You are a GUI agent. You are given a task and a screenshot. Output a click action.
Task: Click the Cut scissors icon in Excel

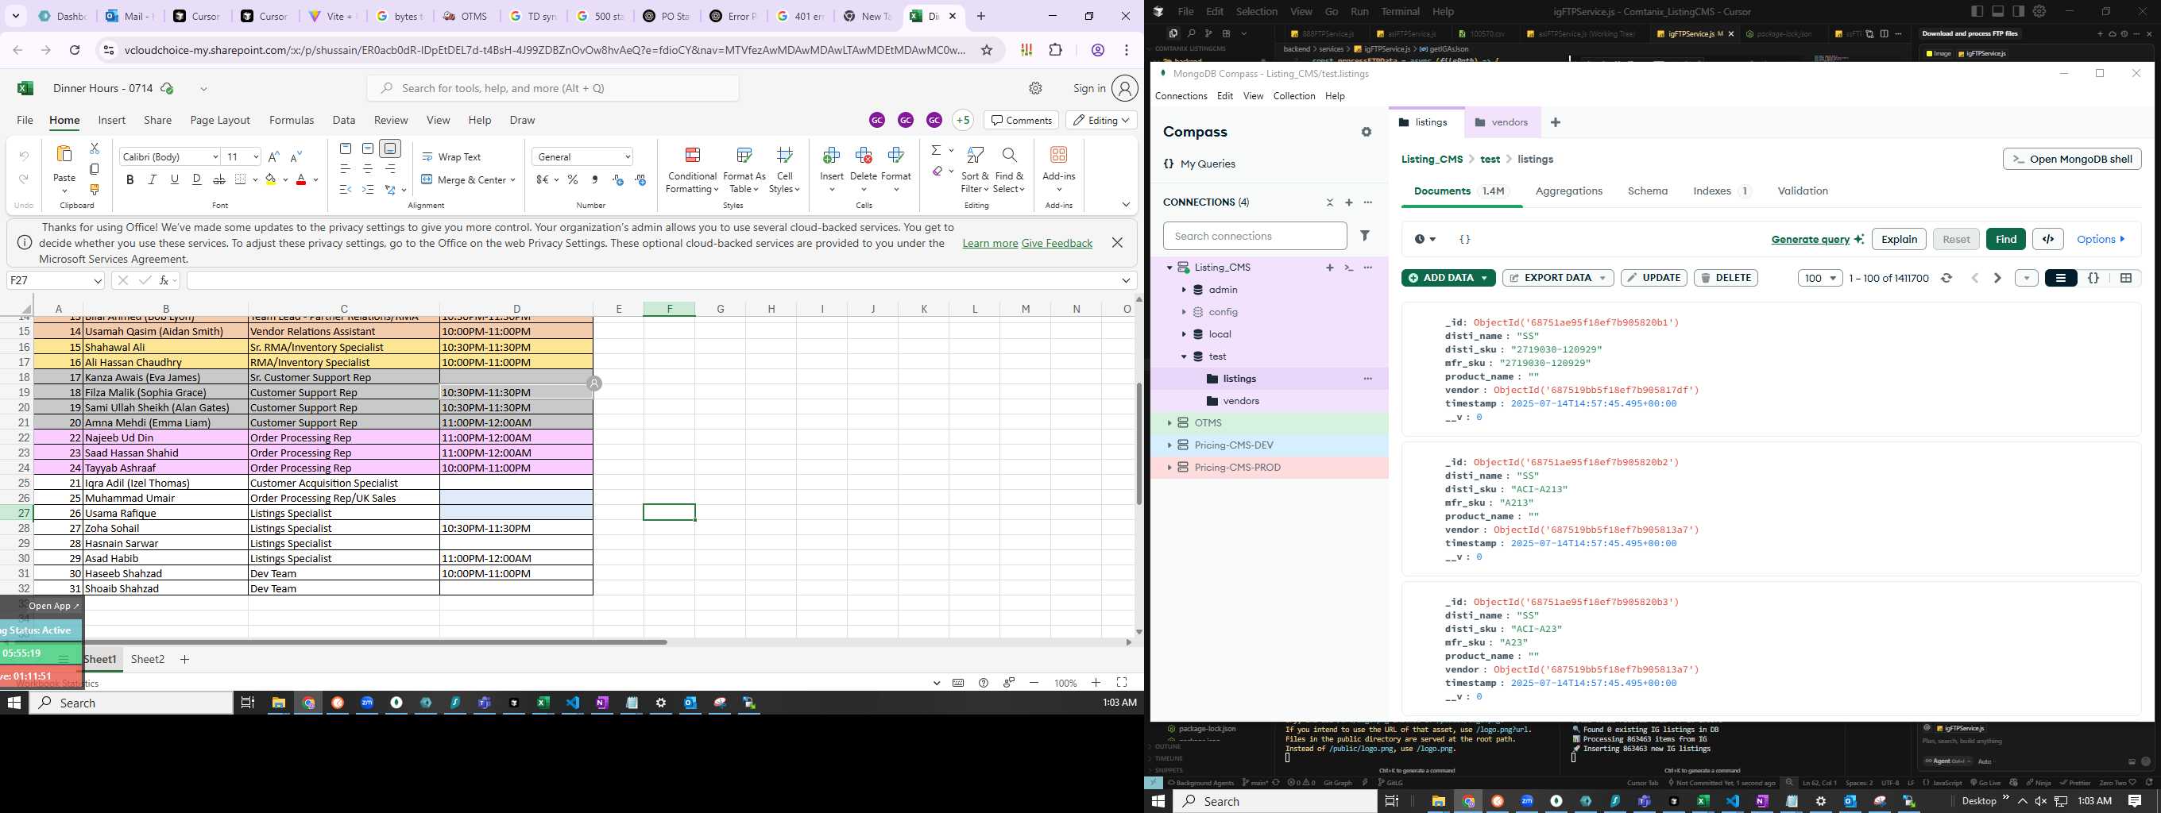pyautogui.click(x=95, y=148)
